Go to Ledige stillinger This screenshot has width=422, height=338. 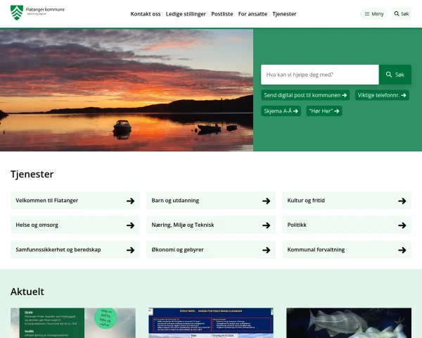pos(186,14)
